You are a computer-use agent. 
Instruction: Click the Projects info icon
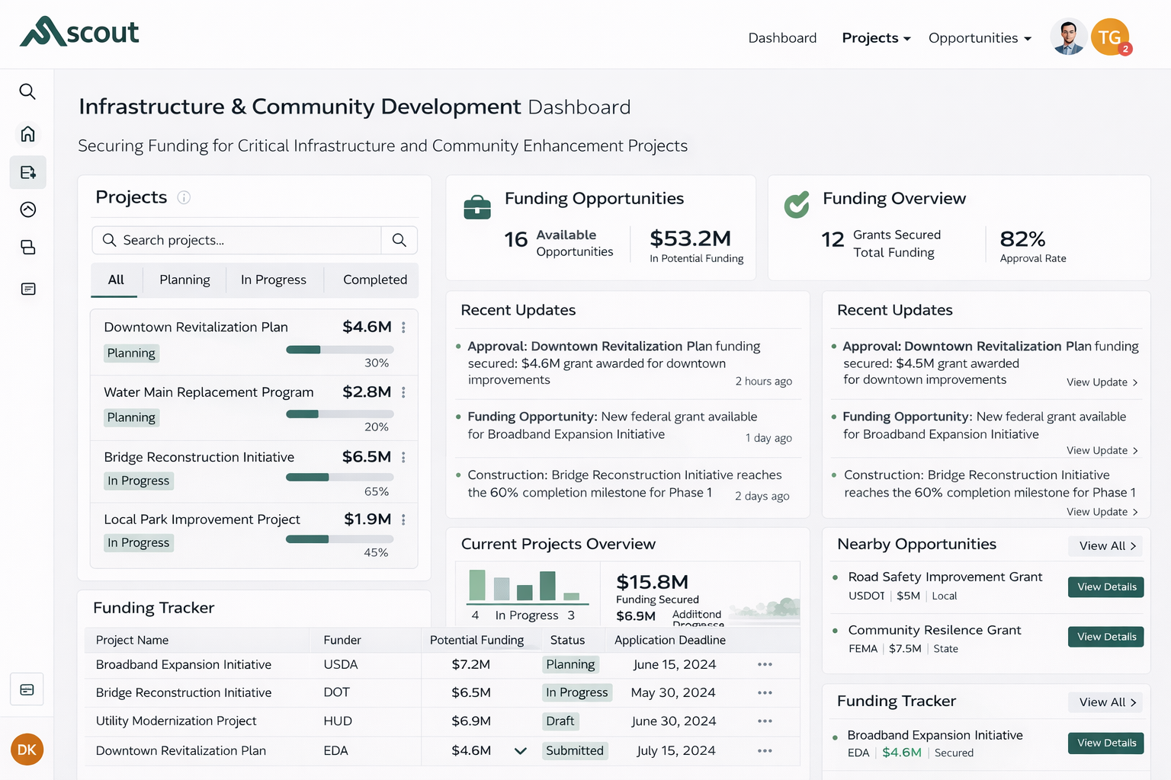pyautogui.click(x=184, y=197)
